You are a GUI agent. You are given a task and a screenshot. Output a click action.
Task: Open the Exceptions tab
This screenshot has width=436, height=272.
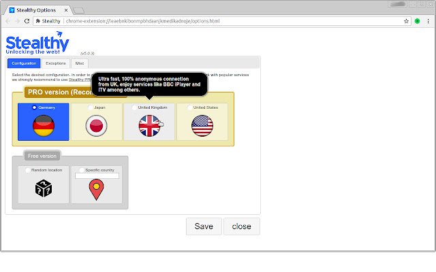[x=56, y=63]
